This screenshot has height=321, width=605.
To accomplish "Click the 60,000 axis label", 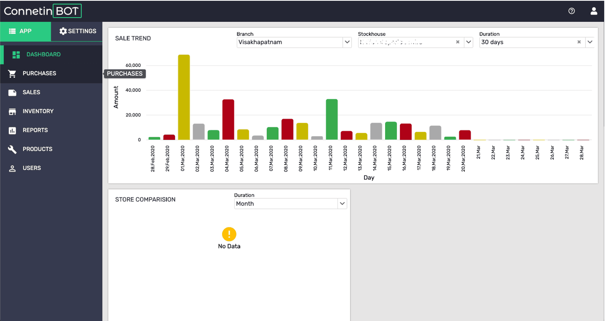I will (133, 65).
